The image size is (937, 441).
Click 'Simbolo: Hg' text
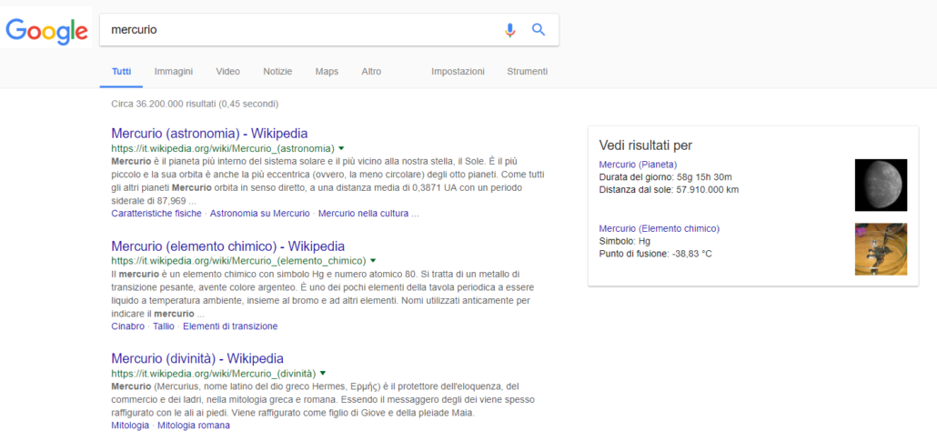(x=624, y=242)
